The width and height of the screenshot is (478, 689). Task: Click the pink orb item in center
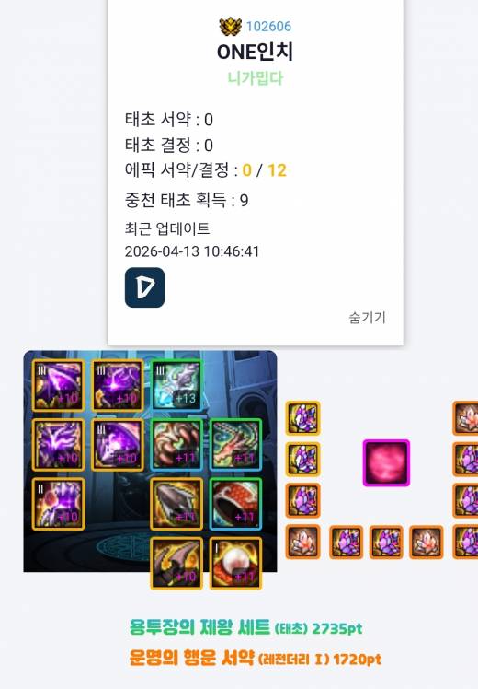[386, 462]
